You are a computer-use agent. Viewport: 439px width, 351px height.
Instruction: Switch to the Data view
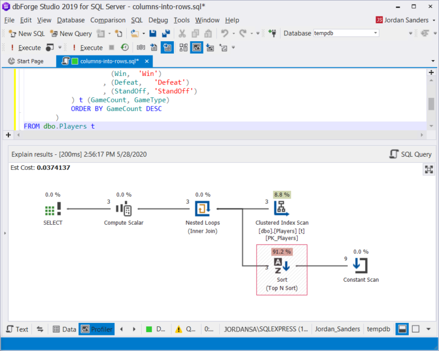pos(64,329)
